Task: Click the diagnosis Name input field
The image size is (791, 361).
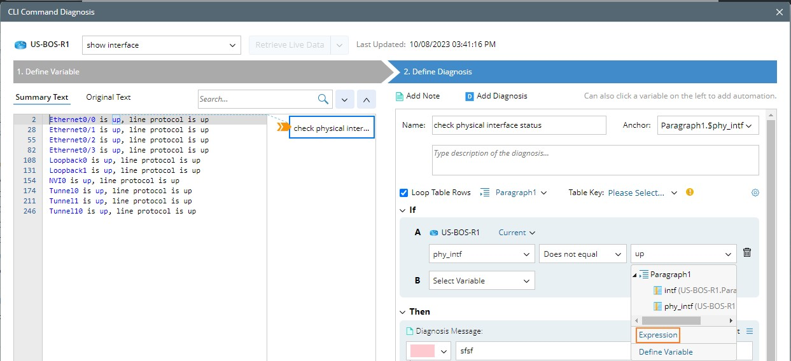Action: point(519,126)
